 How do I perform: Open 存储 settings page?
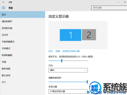click(x=23, y=62)
